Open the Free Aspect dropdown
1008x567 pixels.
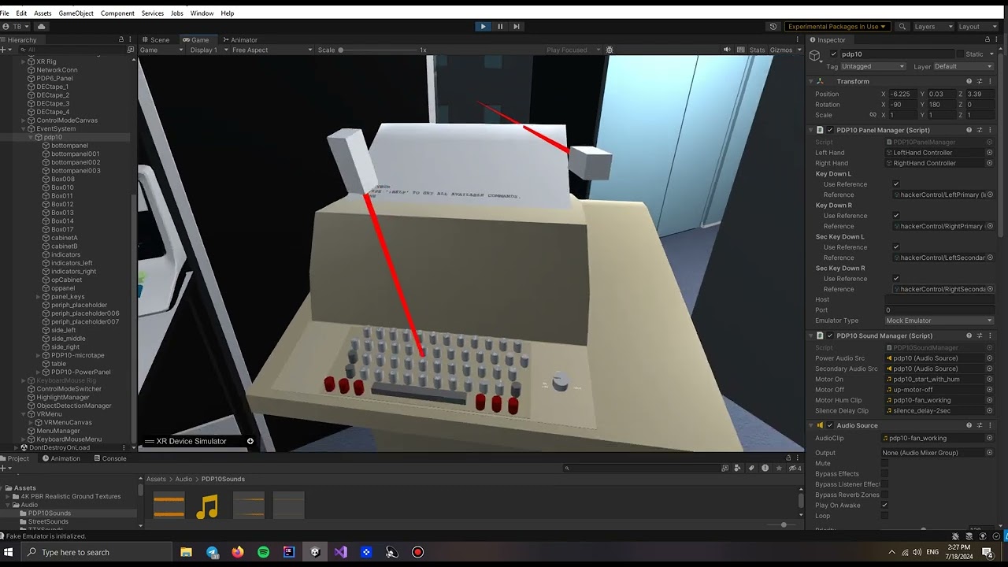pos(272,50)
